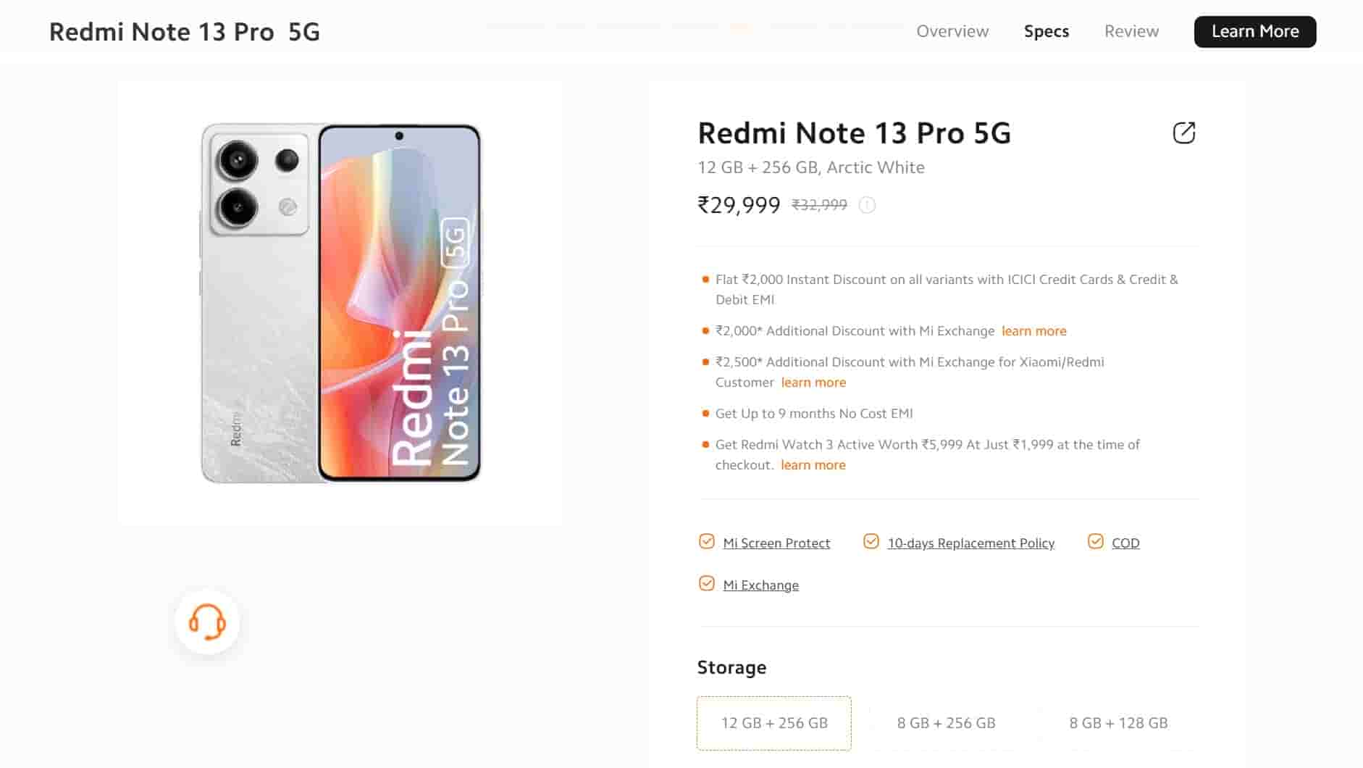
Task: Open learn more for Redmi Watch 3 offer
Action: click(x=813, y=464)
